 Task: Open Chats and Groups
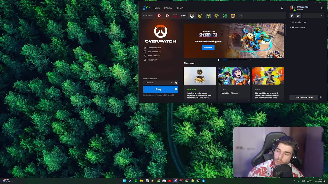point(304,97)
